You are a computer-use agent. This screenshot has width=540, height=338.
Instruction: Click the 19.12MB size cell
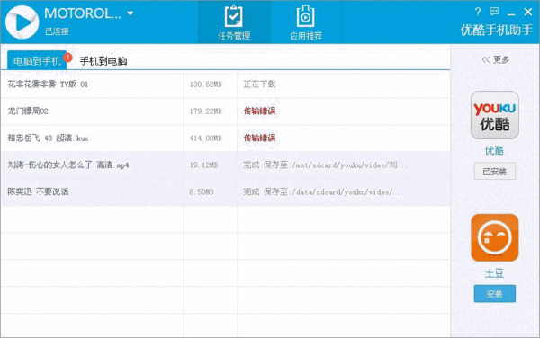click(x=203, y=165)
